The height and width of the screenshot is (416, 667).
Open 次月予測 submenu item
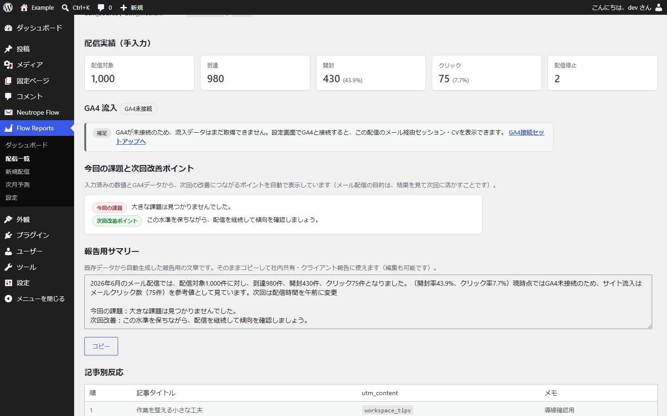pyautogui.click(x=18, y=184)
